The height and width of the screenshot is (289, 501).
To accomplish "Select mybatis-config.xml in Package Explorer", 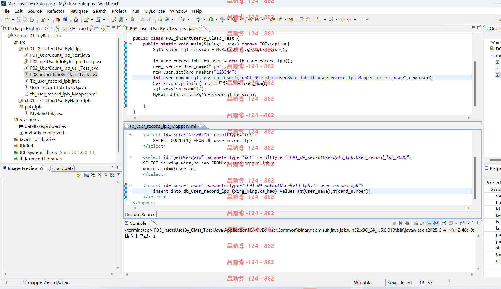I will click(x=41, y=133).
